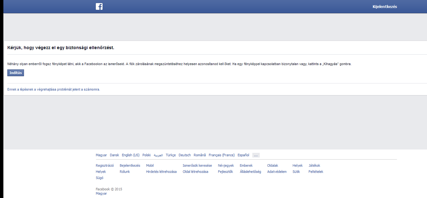This screenshot has width=427, height=198.
Task: View the Feltételek terms page
Action: tap(316, 172)
